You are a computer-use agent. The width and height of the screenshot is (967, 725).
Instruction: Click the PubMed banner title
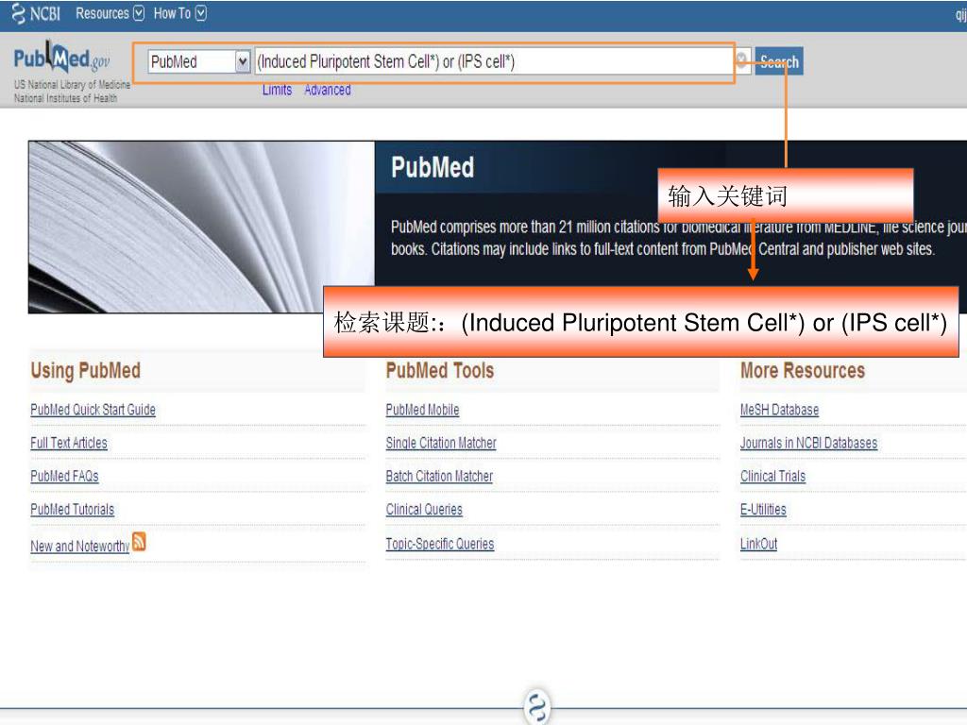tap(433, 168)
